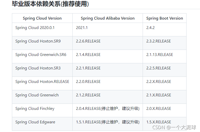Select the Spring Cloud Hoxton.SR3 cell
Image resolution: width=200 pixels, height=132 pixels.
42,70
